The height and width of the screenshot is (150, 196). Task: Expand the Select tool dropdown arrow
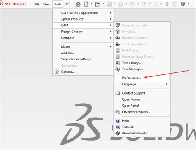click(x=161, y=4)
